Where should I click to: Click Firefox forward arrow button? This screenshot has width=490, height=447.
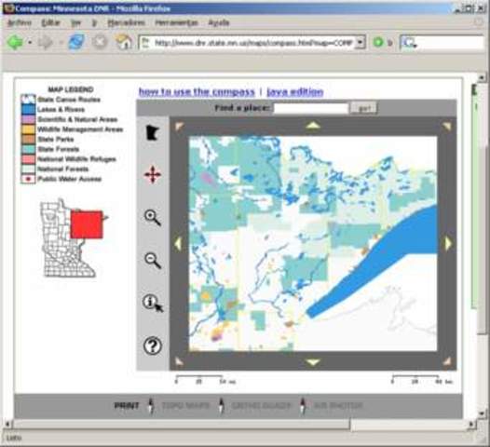tap(46, 42)
